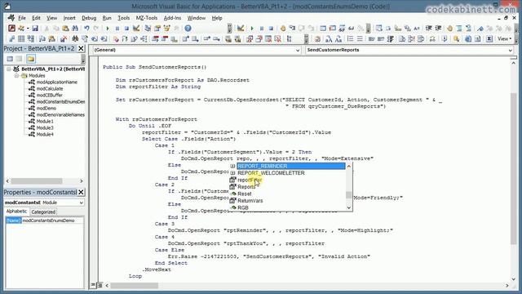Click the Save icon in Standard toolbar
This screenshot has width=522, height=294.
click(x=35, y=29)
